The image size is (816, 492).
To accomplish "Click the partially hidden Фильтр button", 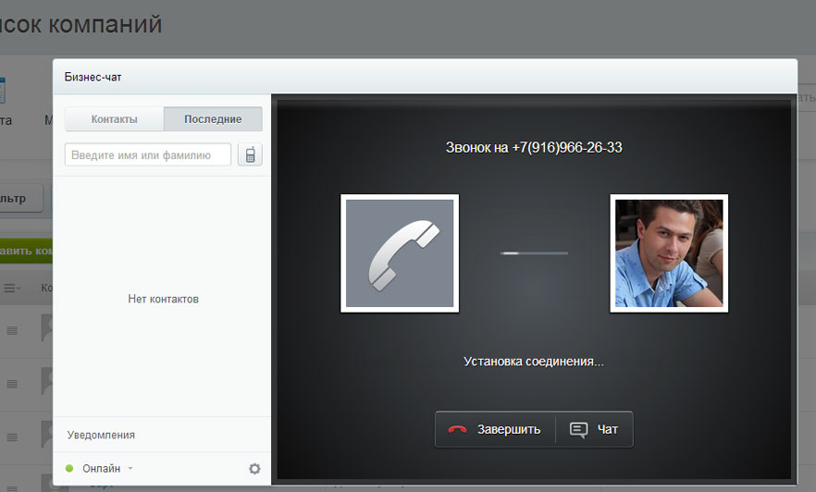I will pos(20,198).
